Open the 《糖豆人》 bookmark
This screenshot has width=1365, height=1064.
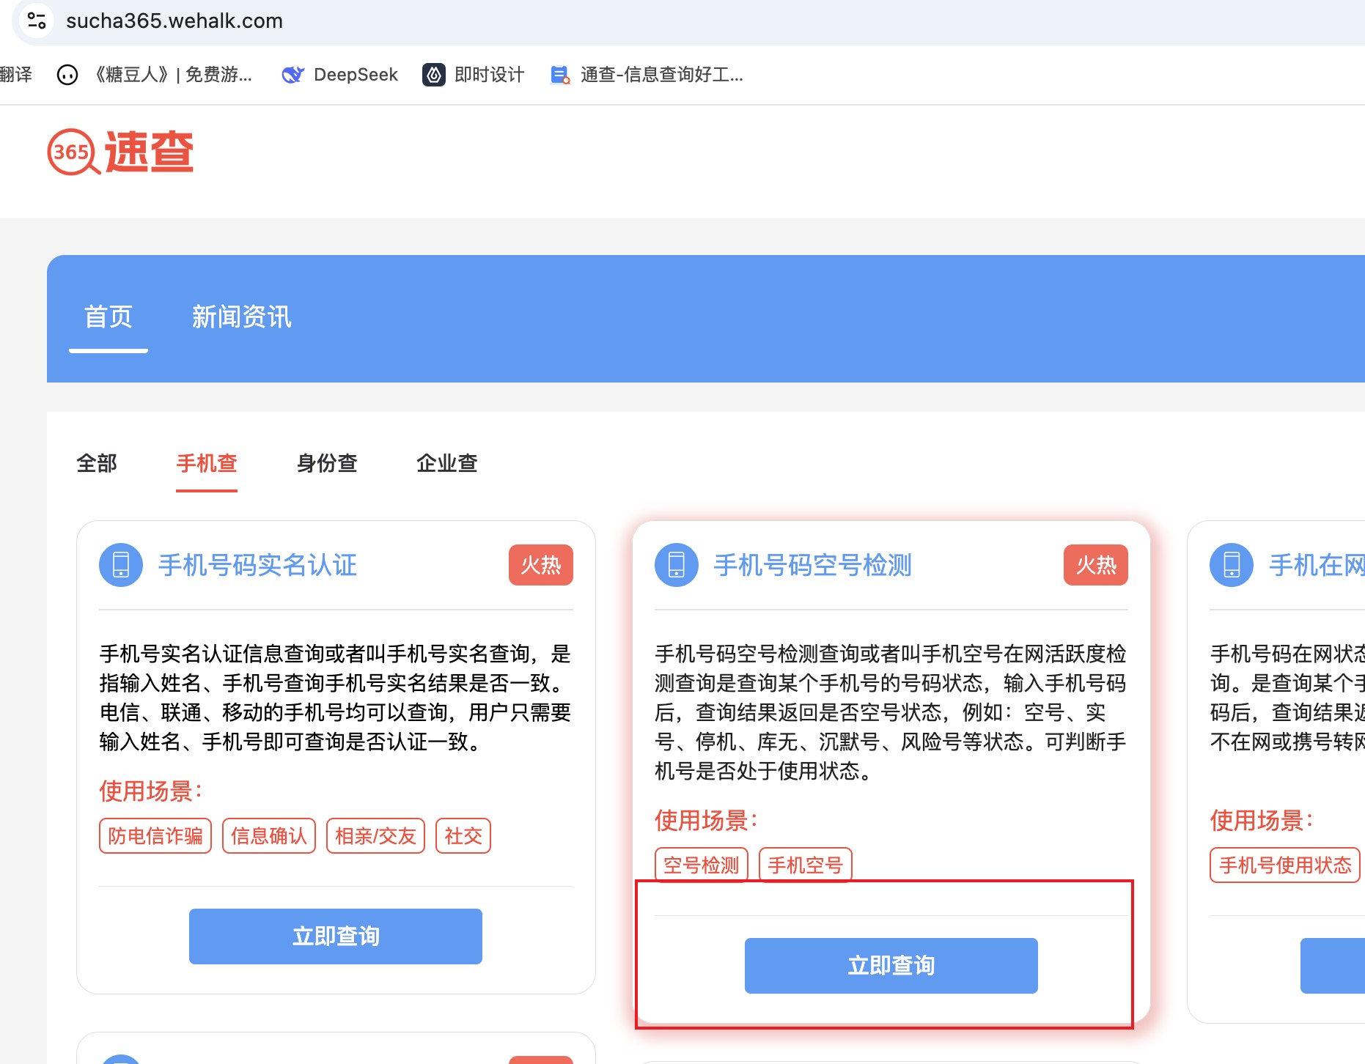click(155, 75)
